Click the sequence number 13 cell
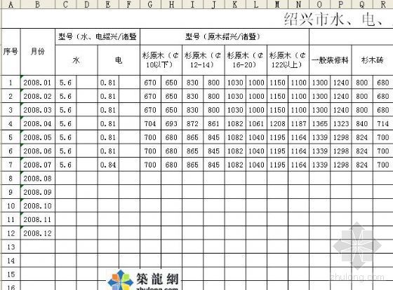 11,247
